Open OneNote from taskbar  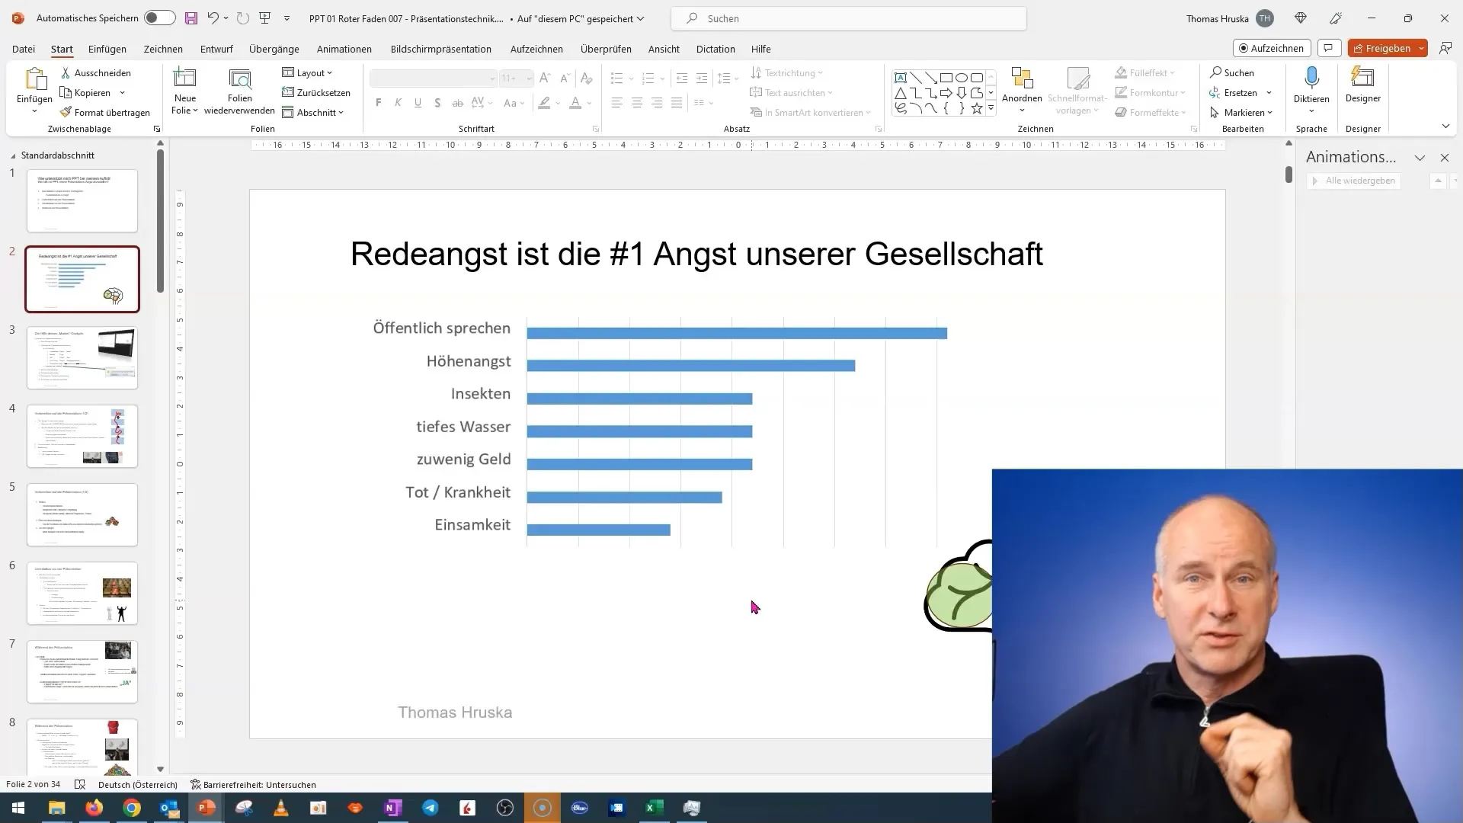click(x=393, y=808)
